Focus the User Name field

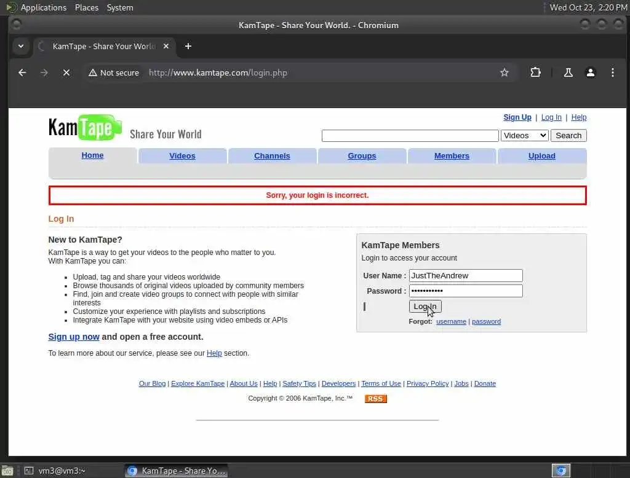(466, 276)
